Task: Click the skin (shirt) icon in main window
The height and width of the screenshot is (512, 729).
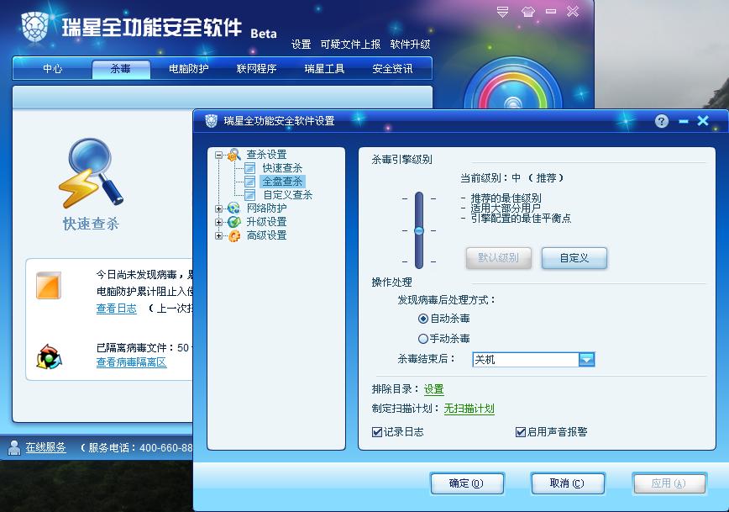Action: point(527,12)
